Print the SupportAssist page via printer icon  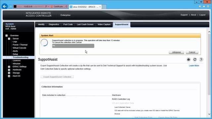coord(188,59)
